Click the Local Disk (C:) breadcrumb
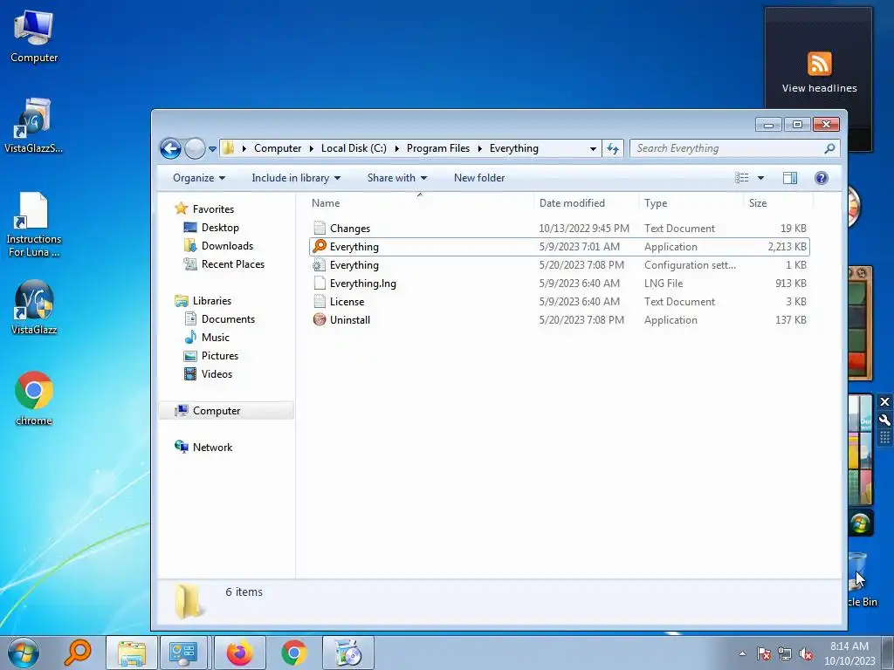 coord(354,148)
